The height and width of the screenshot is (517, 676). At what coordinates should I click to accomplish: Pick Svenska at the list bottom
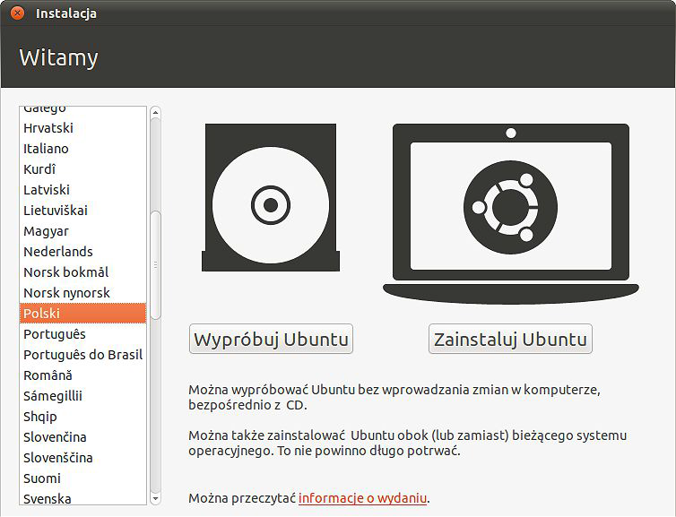click(x=82, y=498)
